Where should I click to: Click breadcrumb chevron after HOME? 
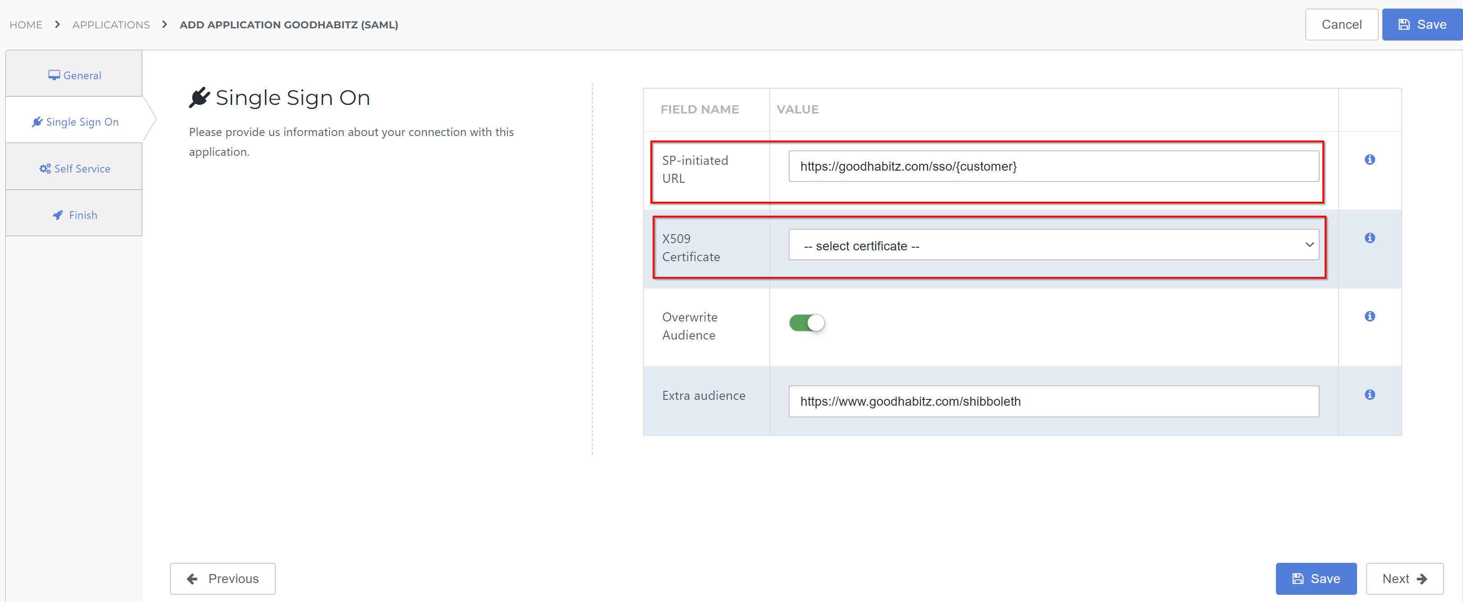57,24
